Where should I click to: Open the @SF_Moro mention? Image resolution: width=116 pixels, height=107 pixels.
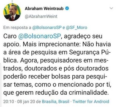[77, 28]
